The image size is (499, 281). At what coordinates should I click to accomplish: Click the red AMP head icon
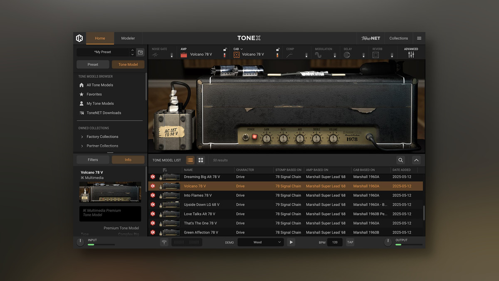pos(184,55)
